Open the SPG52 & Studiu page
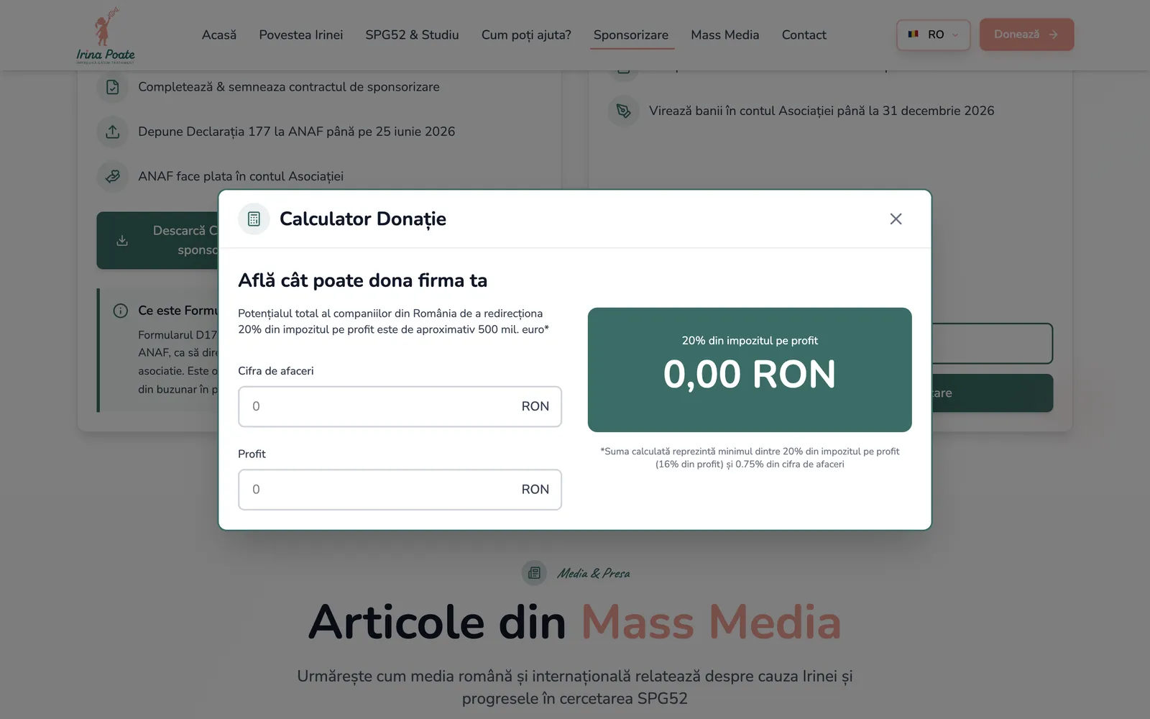Viewport: 1150px width, 719px height. click(412, 35)
